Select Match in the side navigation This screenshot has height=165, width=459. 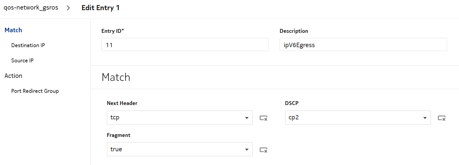pos(13,30)
